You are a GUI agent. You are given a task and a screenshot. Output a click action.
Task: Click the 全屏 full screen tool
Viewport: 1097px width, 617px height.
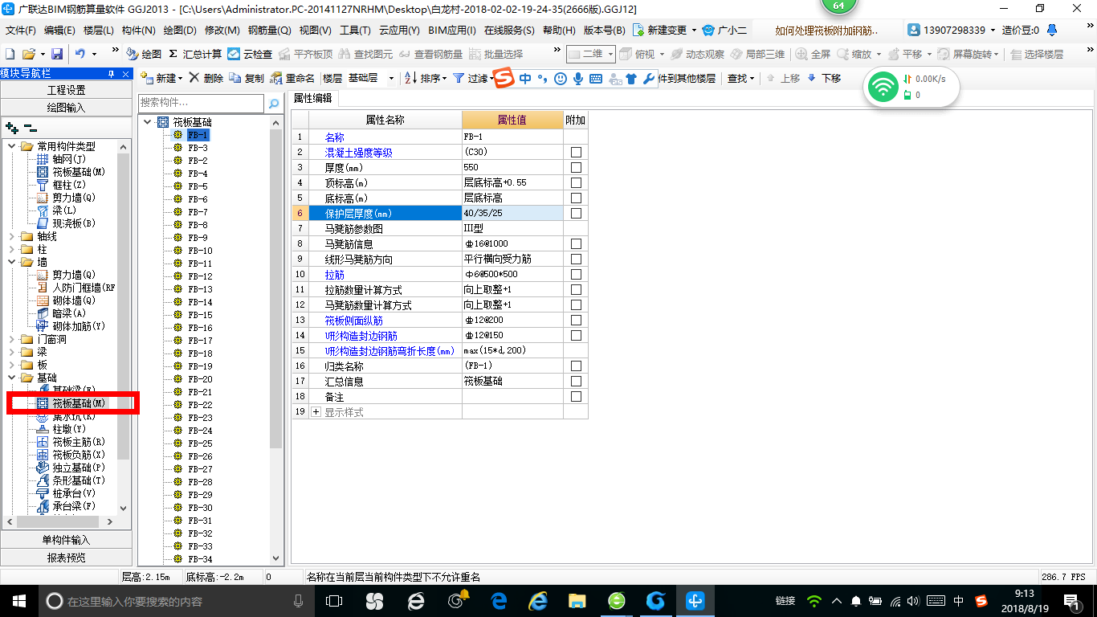click(x=813, y=54)
